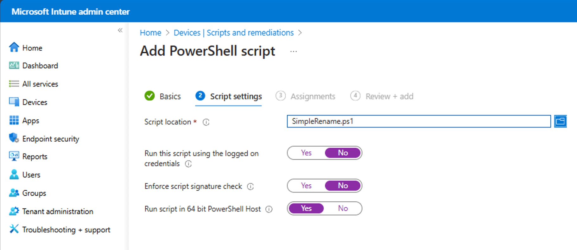Click the Tenant administration gear icon
This screenshot has width=577, height=250.
(x=14, y=211)
